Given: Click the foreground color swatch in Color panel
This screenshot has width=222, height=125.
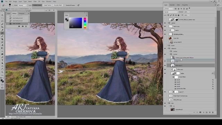Looking at the screenshot, I should point(66,19).
